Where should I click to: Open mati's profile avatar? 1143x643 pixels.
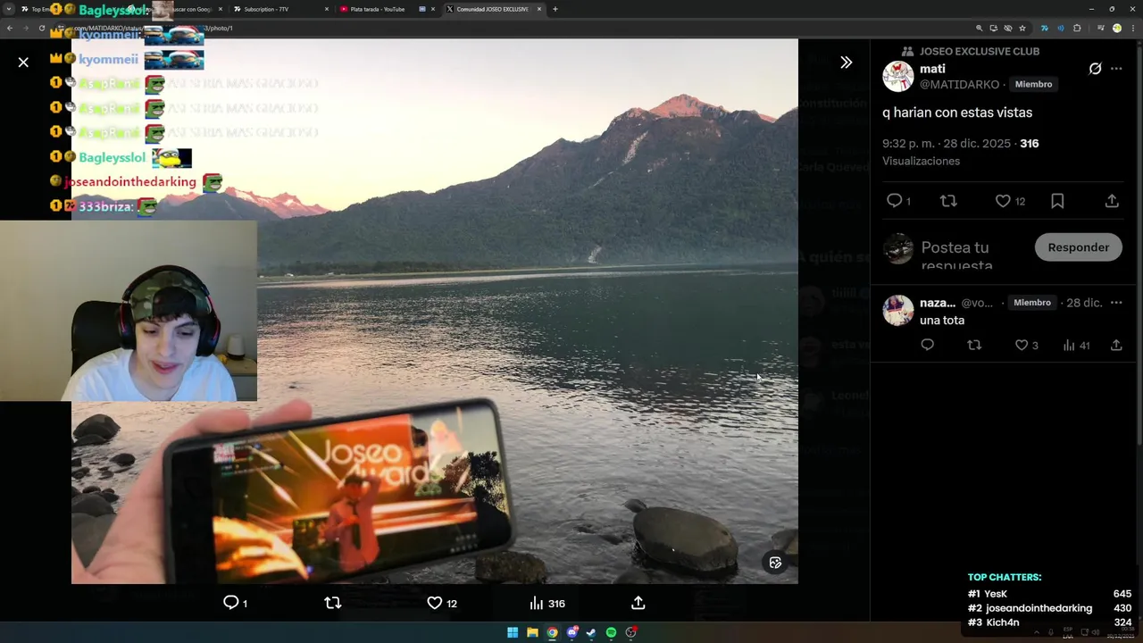click(898, 77)
